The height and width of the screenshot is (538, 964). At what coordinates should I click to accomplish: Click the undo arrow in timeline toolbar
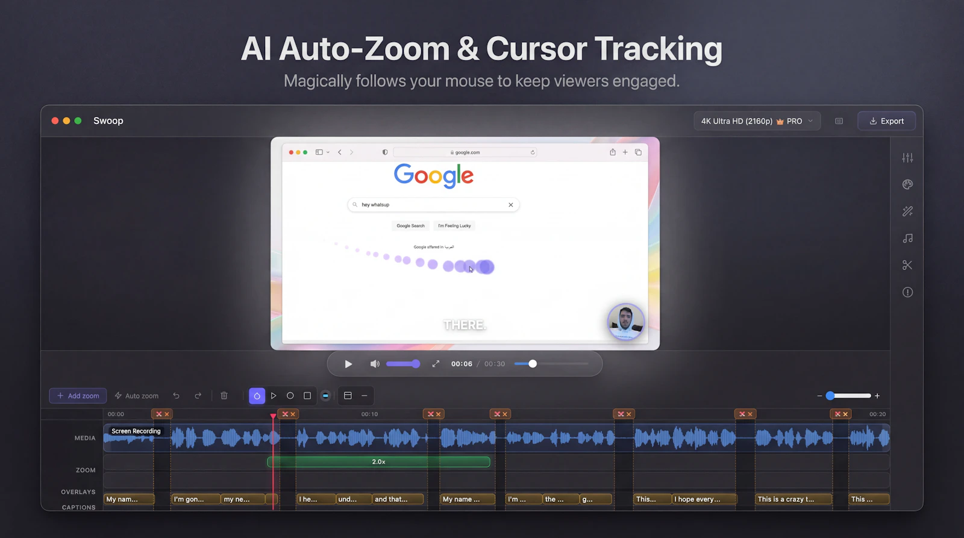coord(176,396)
